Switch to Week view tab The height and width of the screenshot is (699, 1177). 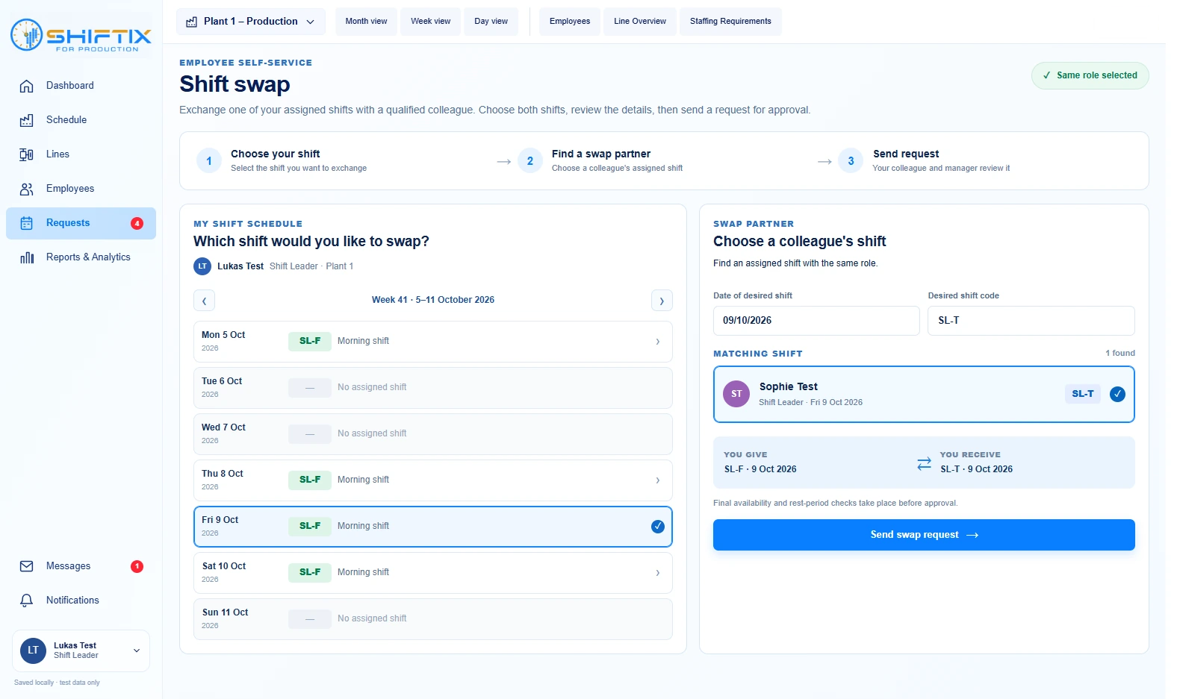point(431,22)
